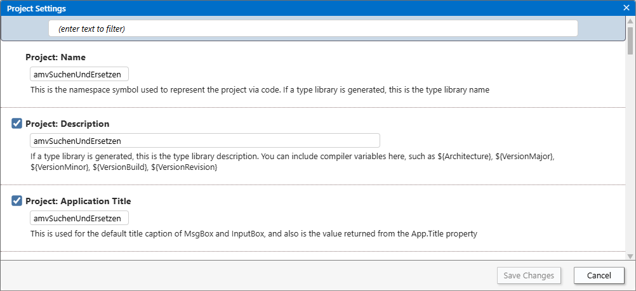Focus the Project Name input field

[x=79, y=74]
